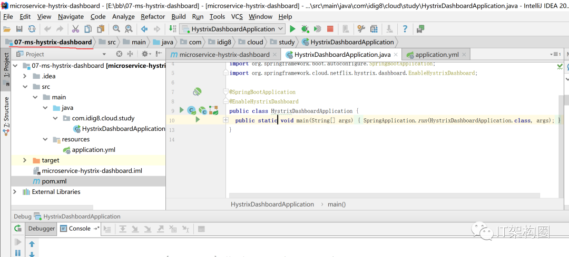The height and width of the screenshot is (257, 569).
Task: Expand the folded main method at line 10
Action: (x=225, y=119)
